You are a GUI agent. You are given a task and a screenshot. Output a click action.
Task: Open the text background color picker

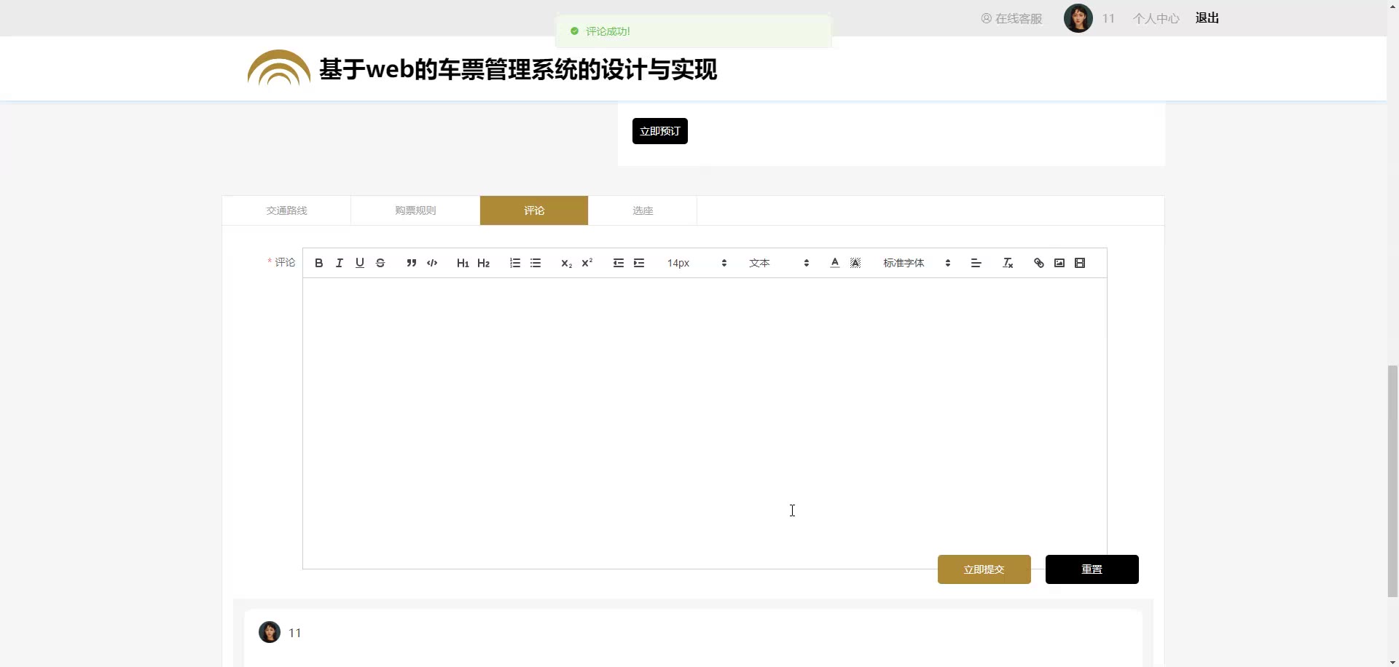point(855,263)
